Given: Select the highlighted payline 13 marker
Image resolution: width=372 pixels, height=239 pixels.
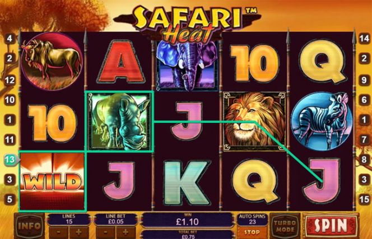Looking at the screenshot, I should pos(11,160).
